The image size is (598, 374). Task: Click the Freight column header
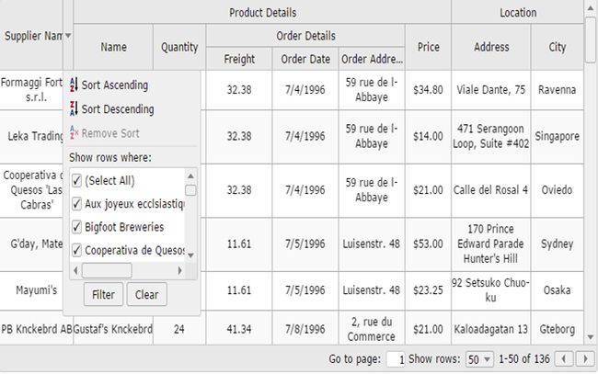[x=239, y=59]
